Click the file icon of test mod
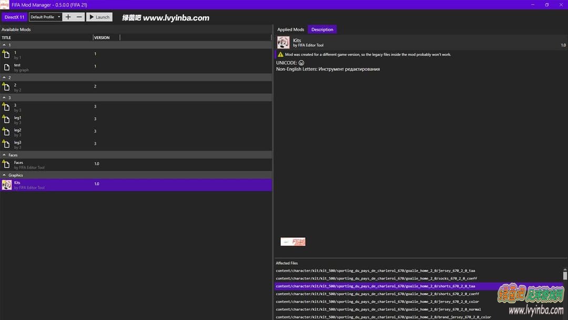 coord(6,67)
